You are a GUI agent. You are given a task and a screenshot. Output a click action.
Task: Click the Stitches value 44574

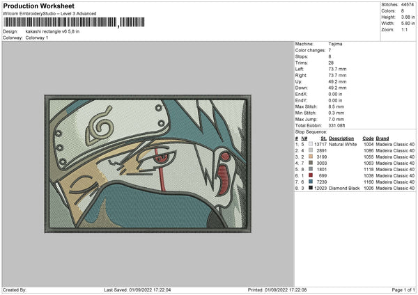(408, 5)
